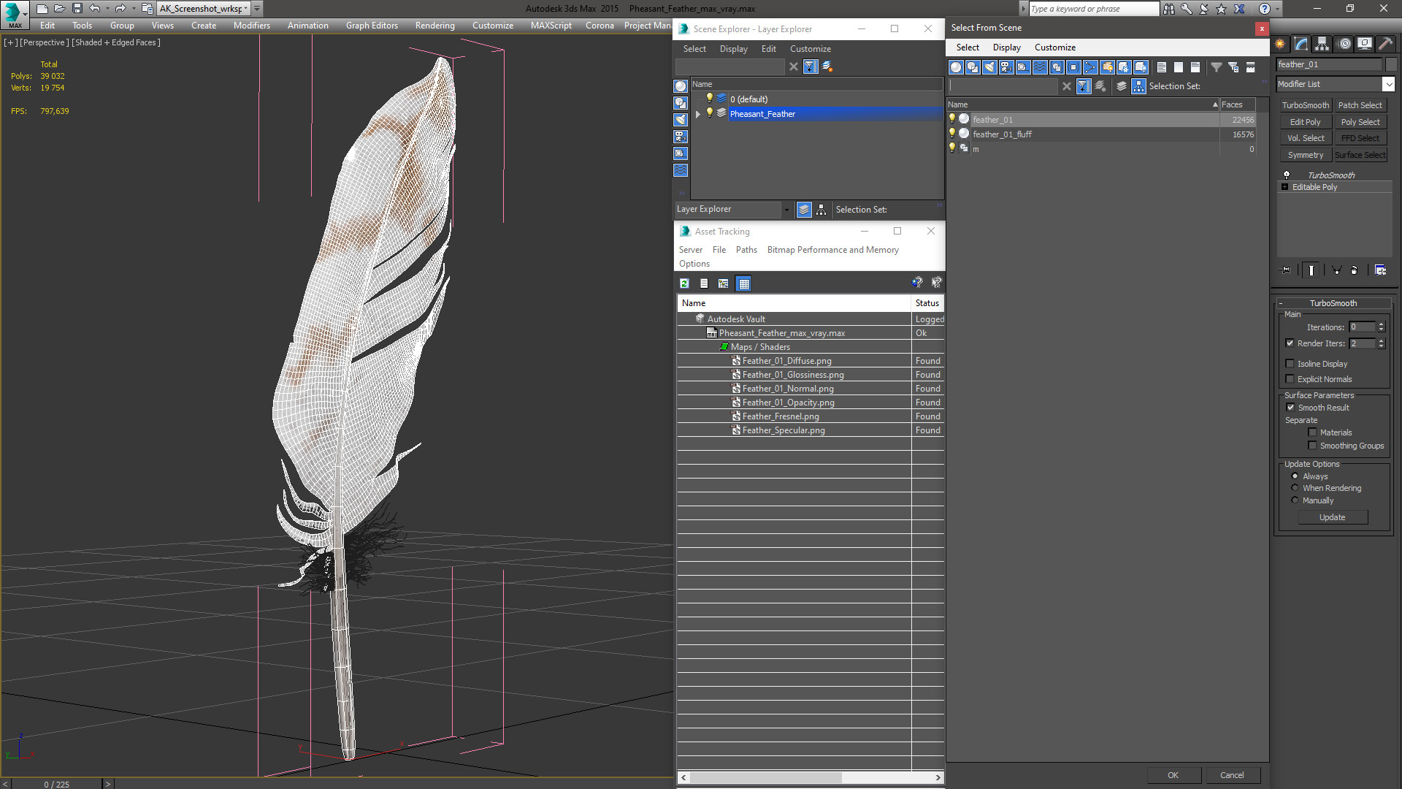Open the Utilities hammer panel tab

tap(1385, 45)
